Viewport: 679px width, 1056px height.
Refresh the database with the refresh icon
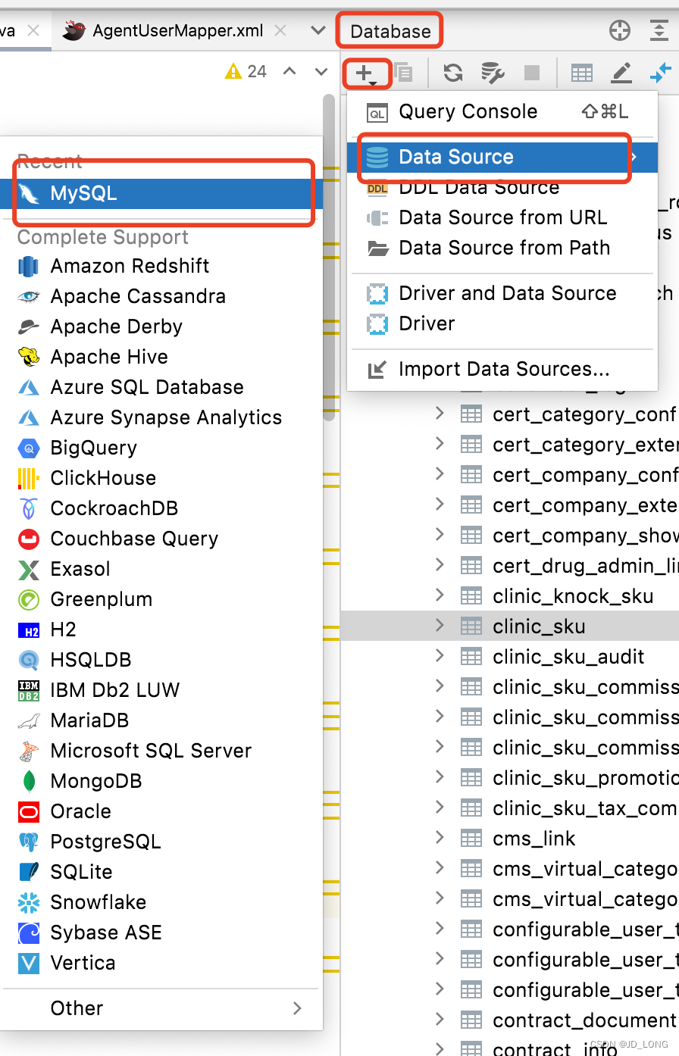(x=453, y=73)
